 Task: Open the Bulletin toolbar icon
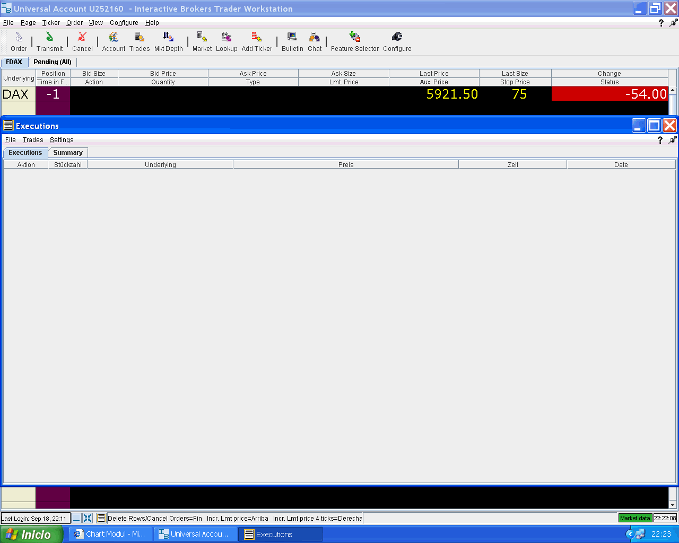tap(292, 41)
